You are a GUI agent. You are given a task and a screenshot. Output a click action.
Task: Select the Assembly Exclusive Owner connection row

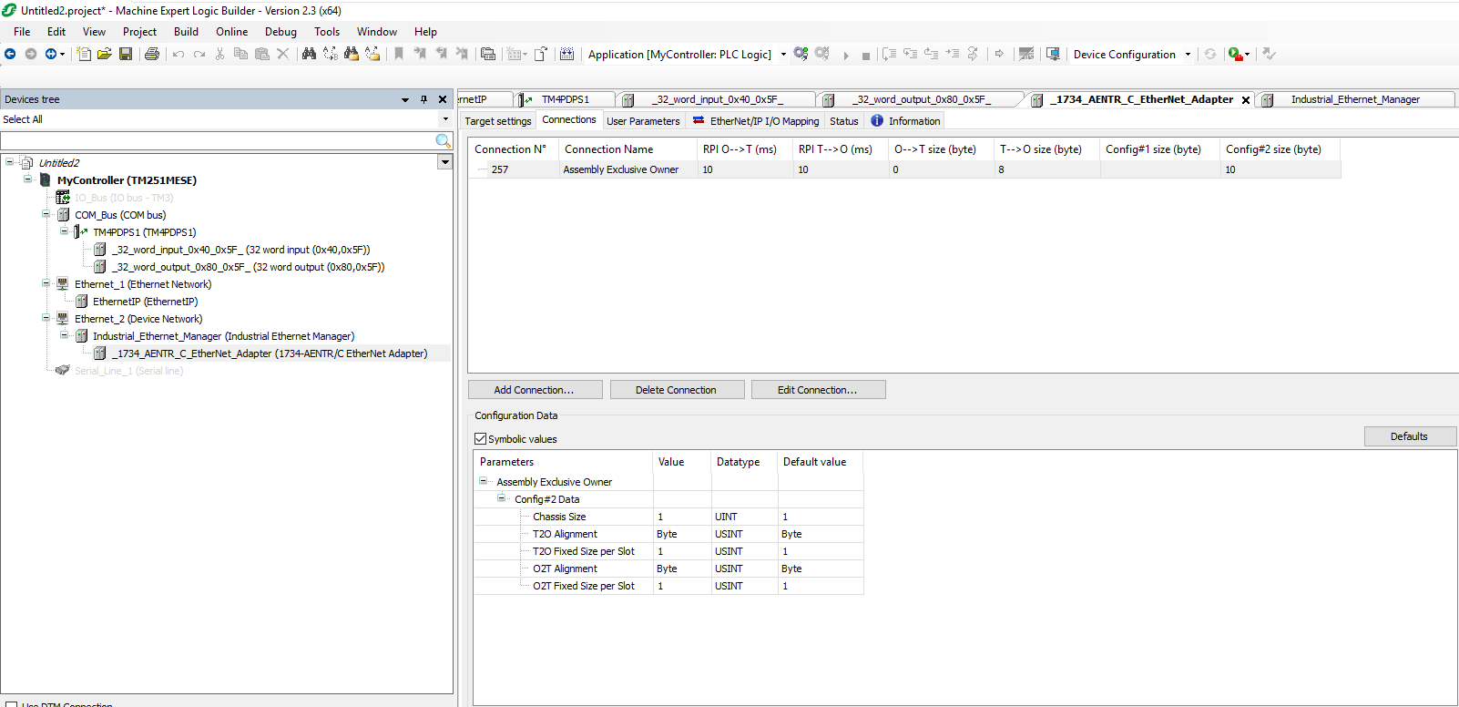tap(620, 169)
